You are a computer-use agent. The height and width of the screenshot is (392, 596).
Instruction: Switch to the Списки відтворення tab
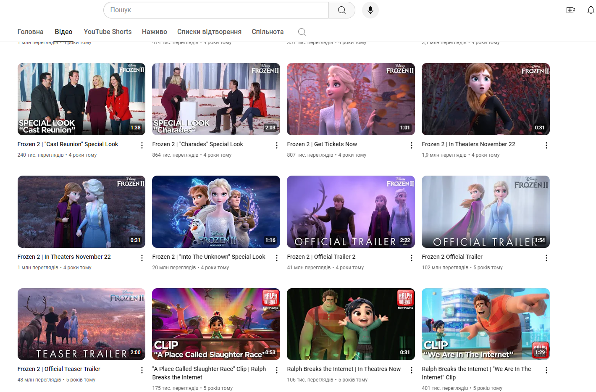[209, 32]
